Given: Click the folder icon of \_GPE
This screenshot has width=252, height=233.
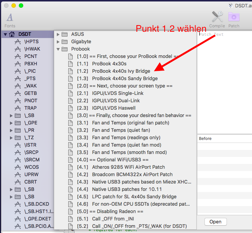Looking at the screenshot, I should (18, 123).
